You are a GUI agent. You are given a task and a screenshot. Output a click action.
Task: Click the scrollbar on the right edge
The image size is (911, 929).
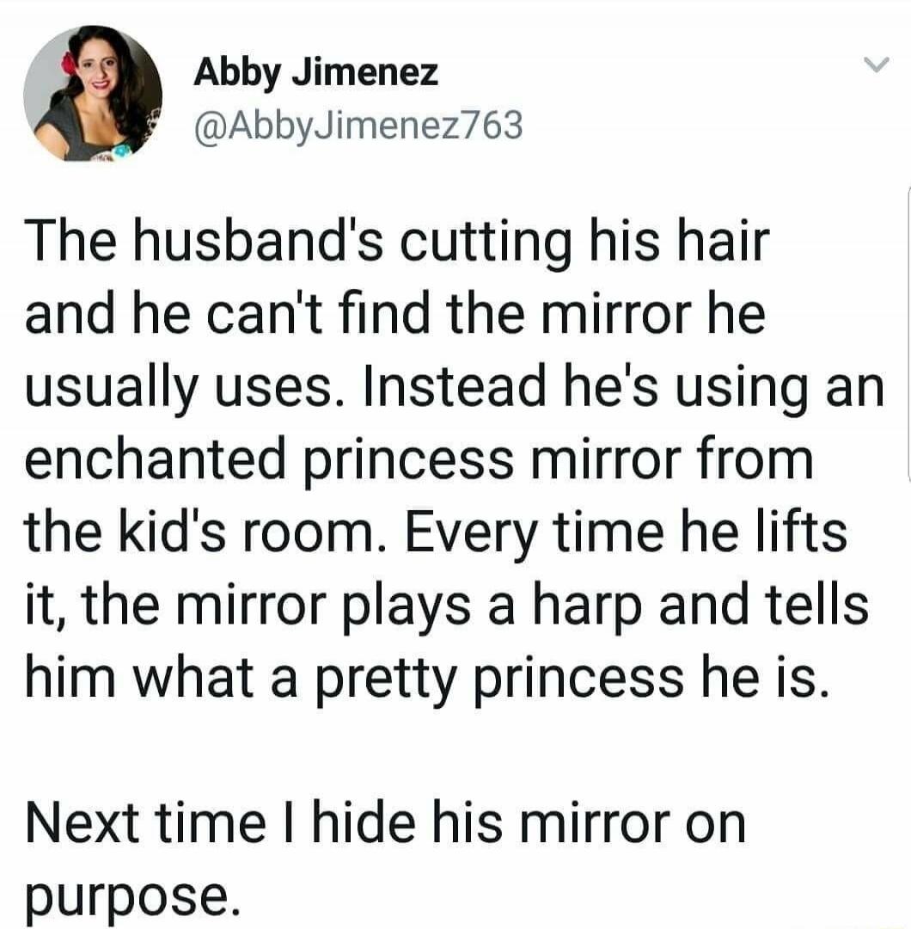pos(908,332)
